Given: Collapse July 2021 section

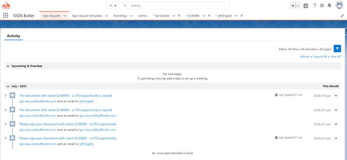Looking at the screenshot, I should point(8,86).
